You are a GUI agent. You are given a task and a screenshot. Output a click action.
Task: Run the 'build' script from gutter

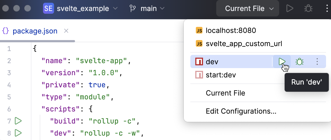18,121
